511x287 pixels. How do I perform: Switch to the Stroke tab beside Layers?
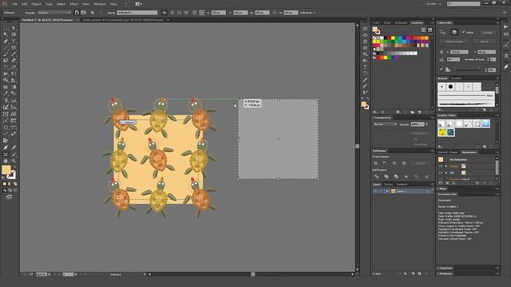[388, 184]
